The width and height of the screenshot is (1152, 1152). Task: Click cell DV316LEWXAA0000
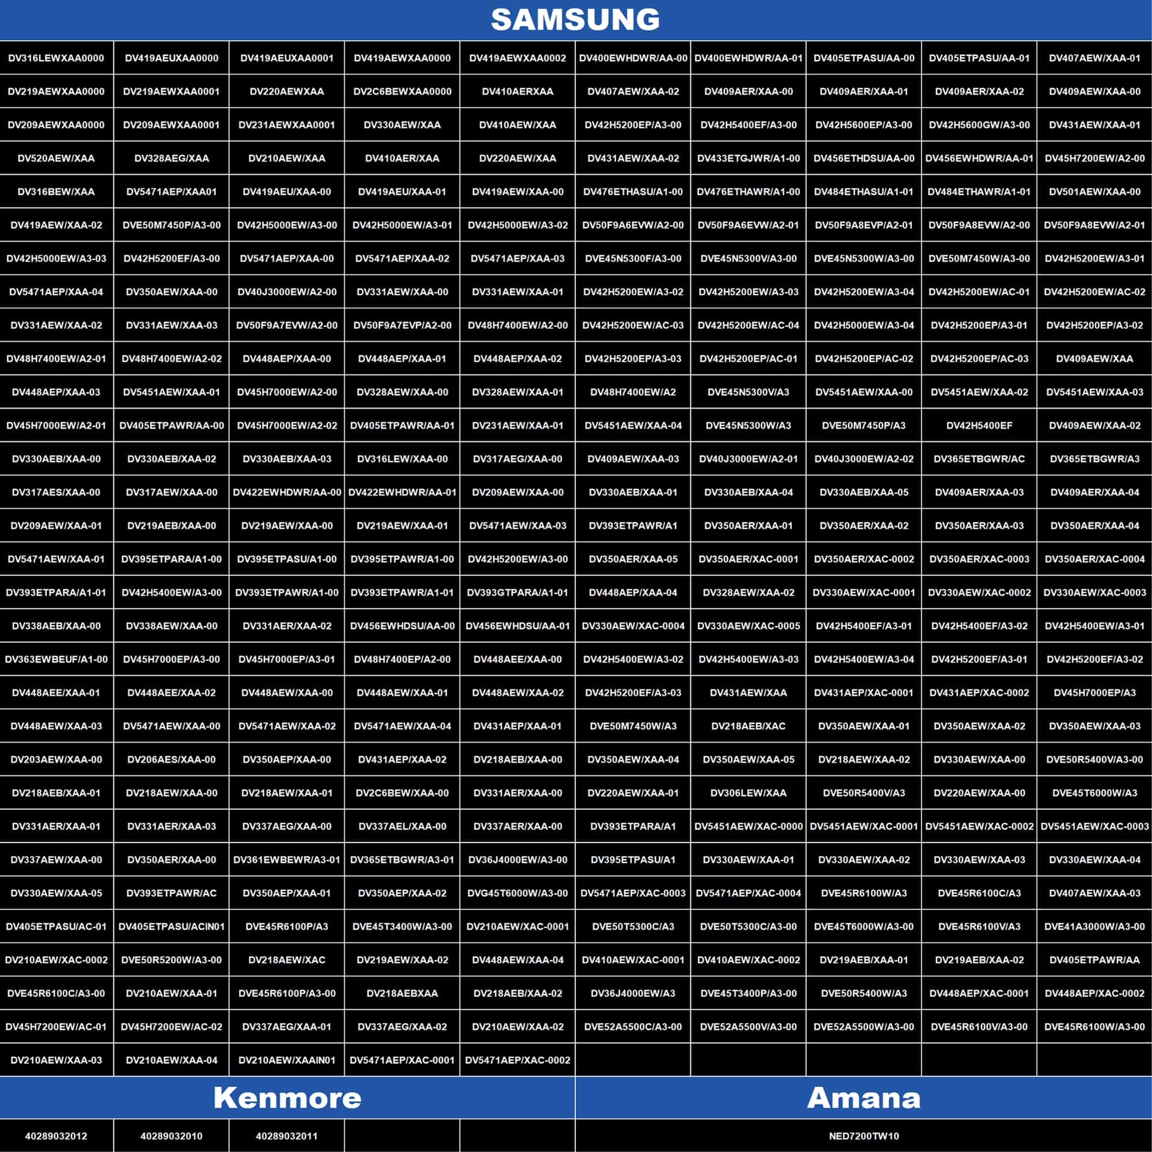click(56, 58)
